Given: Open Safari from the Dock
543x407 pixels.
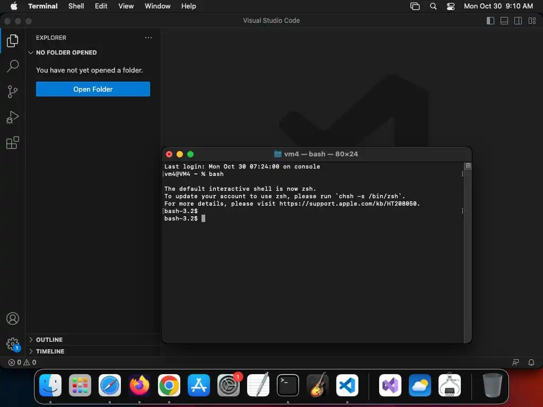Looking at the screenshot, I should click(110, 385).
